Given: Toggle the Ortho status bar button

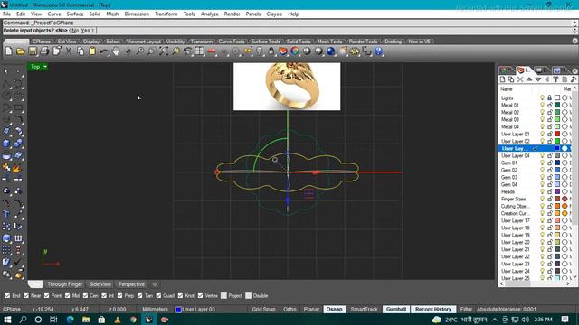Looking at the screenshot, I should tap(289, 309).
